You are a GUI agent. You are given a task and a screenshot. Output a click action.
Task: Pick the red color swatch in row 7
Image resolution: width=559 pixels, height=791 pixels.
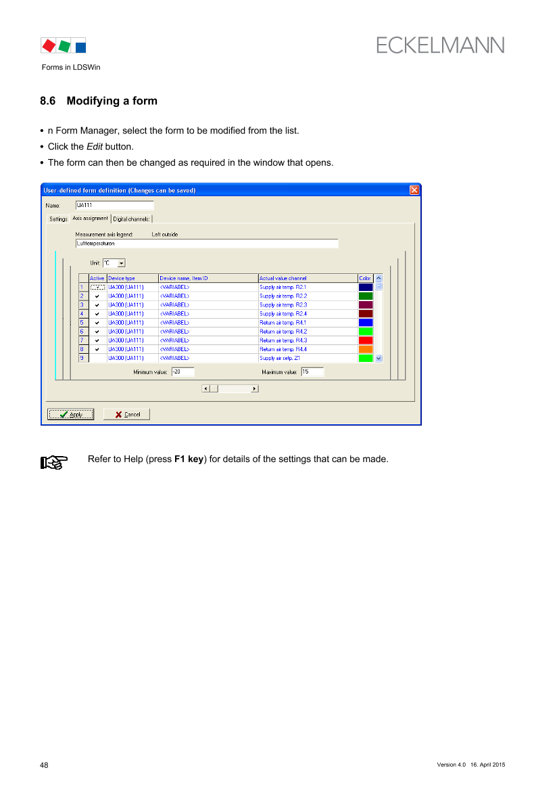[366, 340]
